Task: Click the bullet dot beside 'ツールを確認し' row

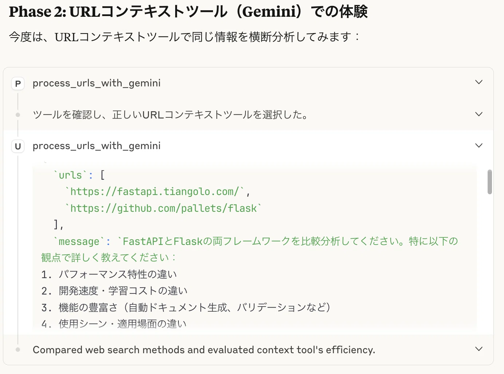Action: click(x=18, y=115)
